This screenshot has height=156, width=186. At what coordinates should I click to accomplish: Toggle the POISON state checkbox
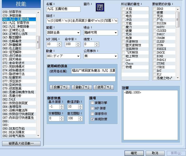[x=154, y=23]
